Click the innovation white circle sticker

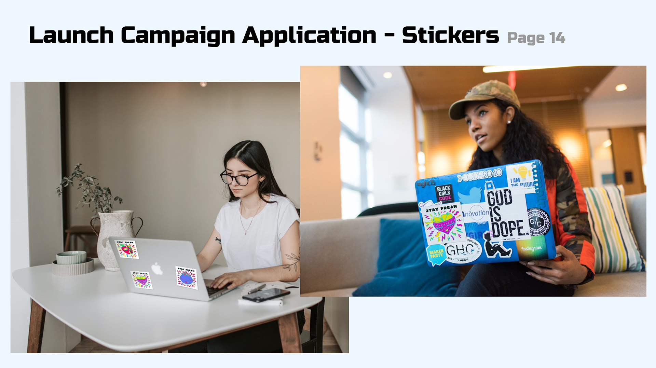click(476, 213)
